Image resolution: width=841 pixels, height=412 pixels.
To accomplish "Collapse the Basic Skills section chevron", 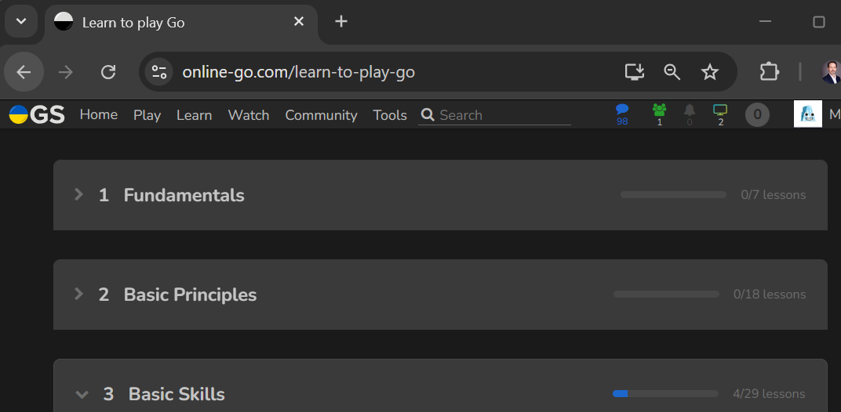I will point(82,395).
